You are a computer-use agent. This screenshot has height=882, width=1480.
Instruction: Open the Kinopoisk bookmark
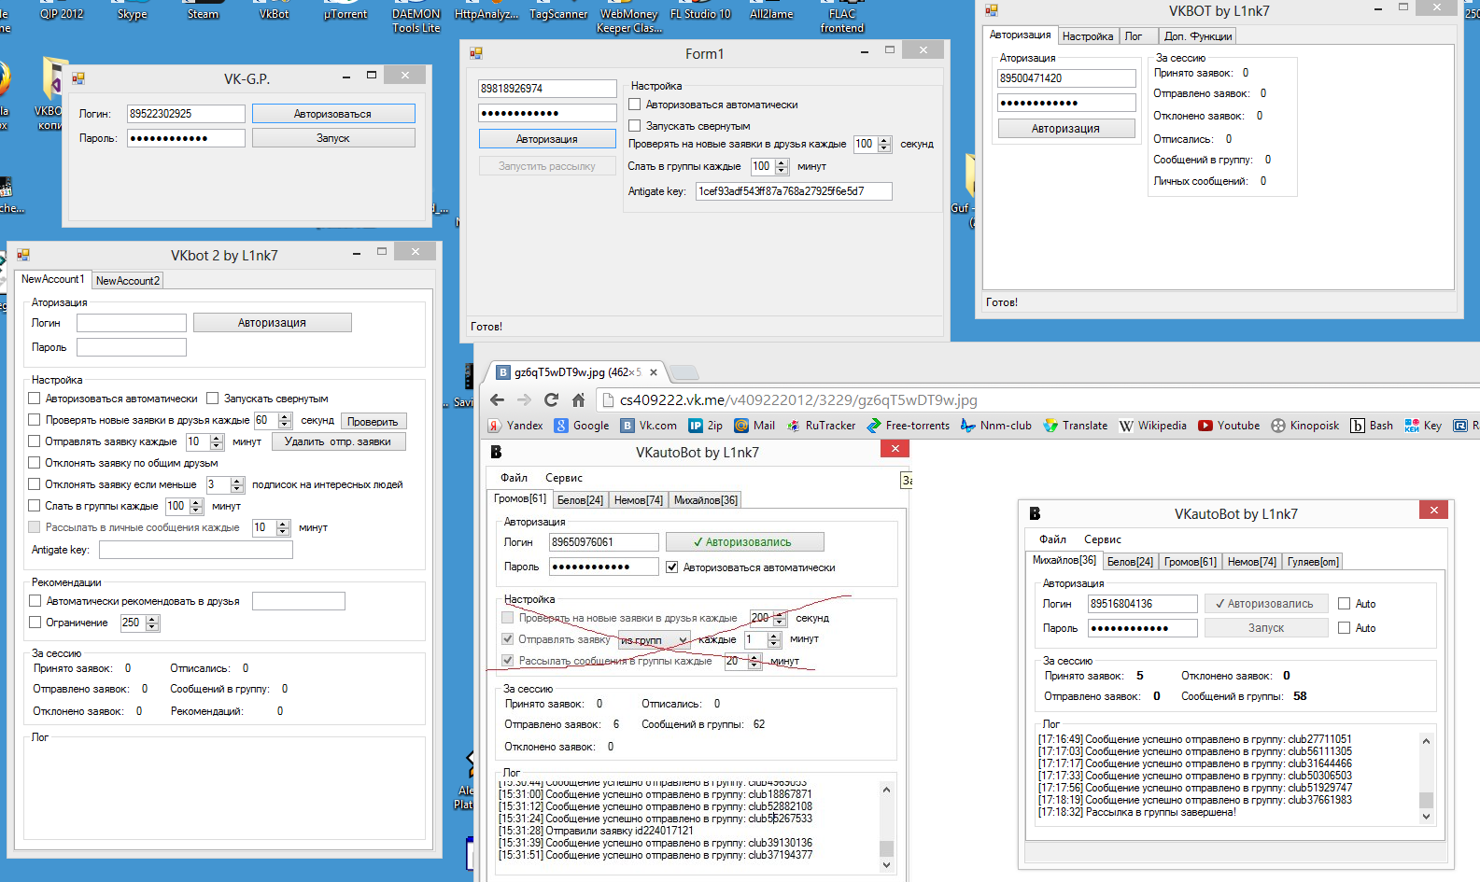(1304, 426)
